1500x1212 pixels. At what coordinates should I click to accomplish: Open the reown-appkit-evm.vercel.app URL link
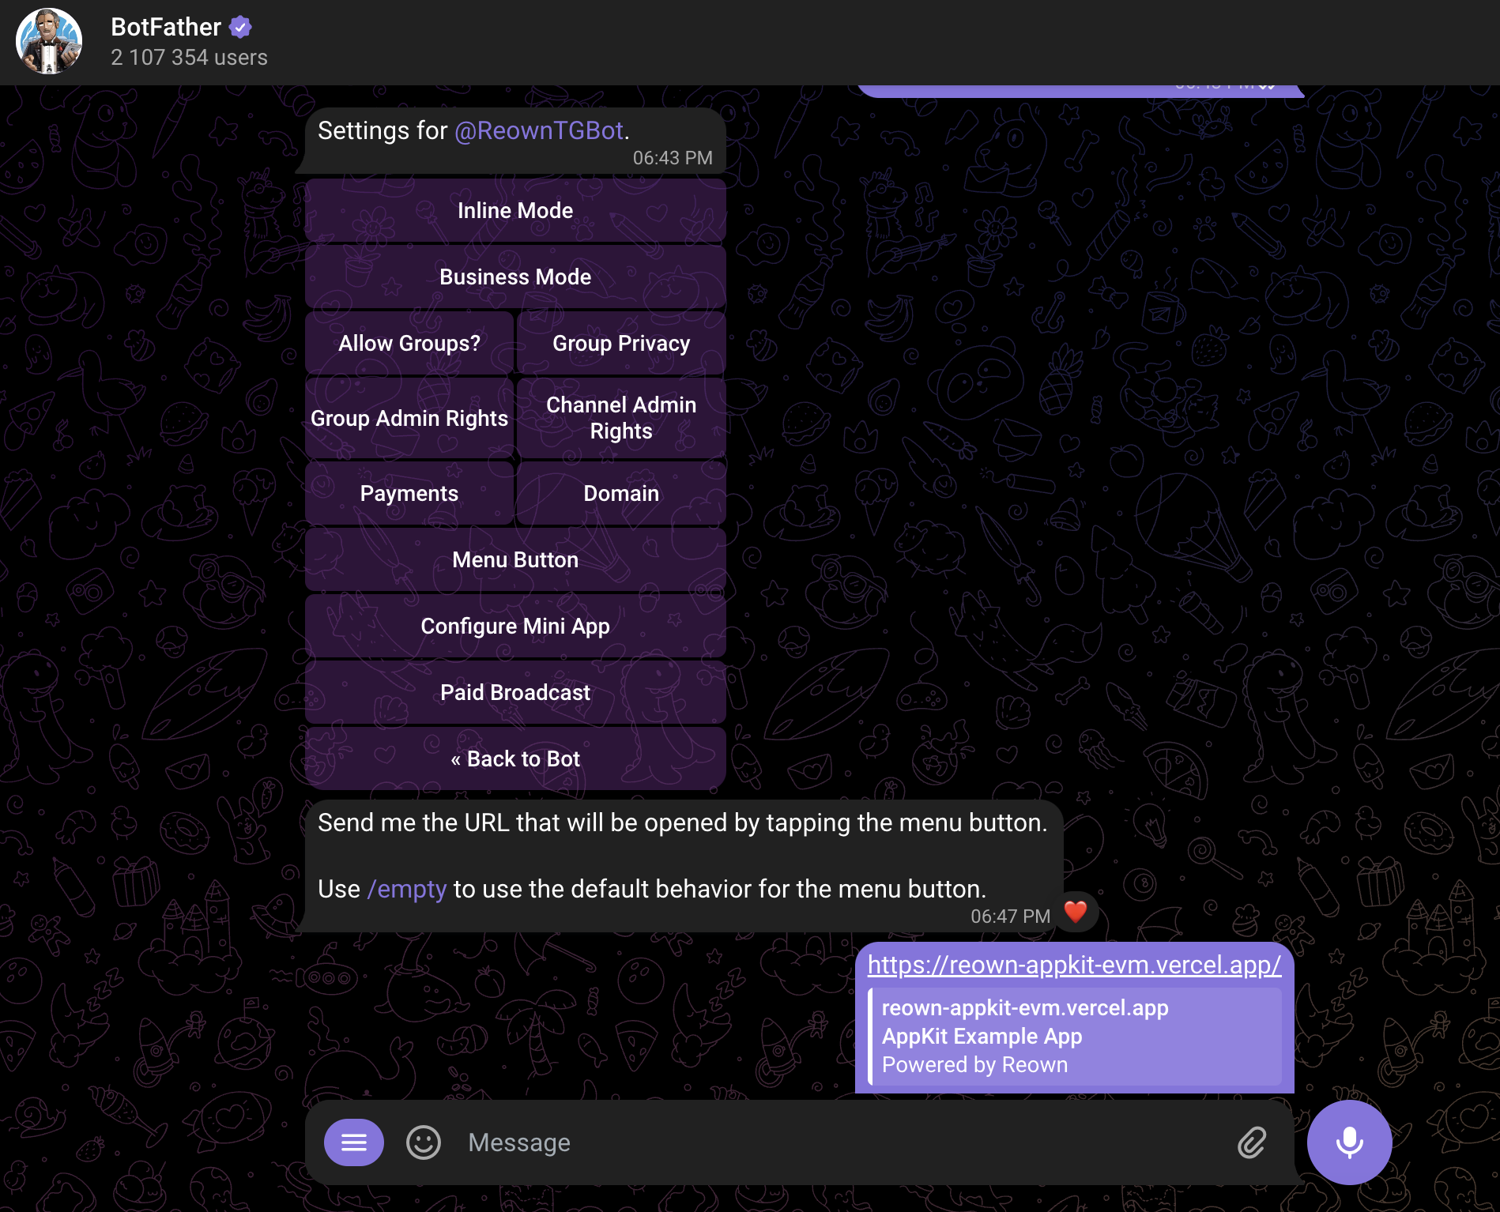tap(1074, 965)
